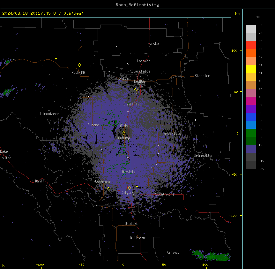Select the Strathmore label

tap(165, 194)
